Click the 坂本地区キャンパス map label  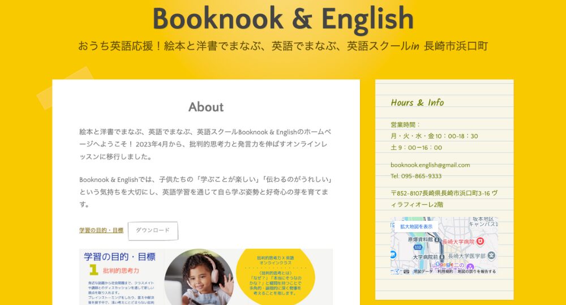coord(483,221)
